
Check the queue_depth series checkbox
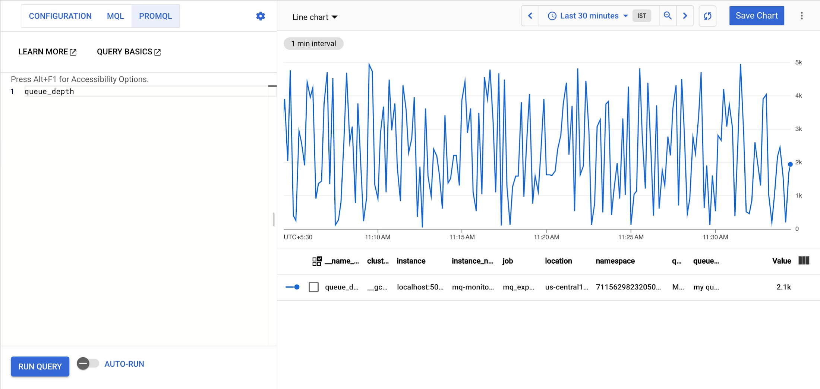coord(313,287)
